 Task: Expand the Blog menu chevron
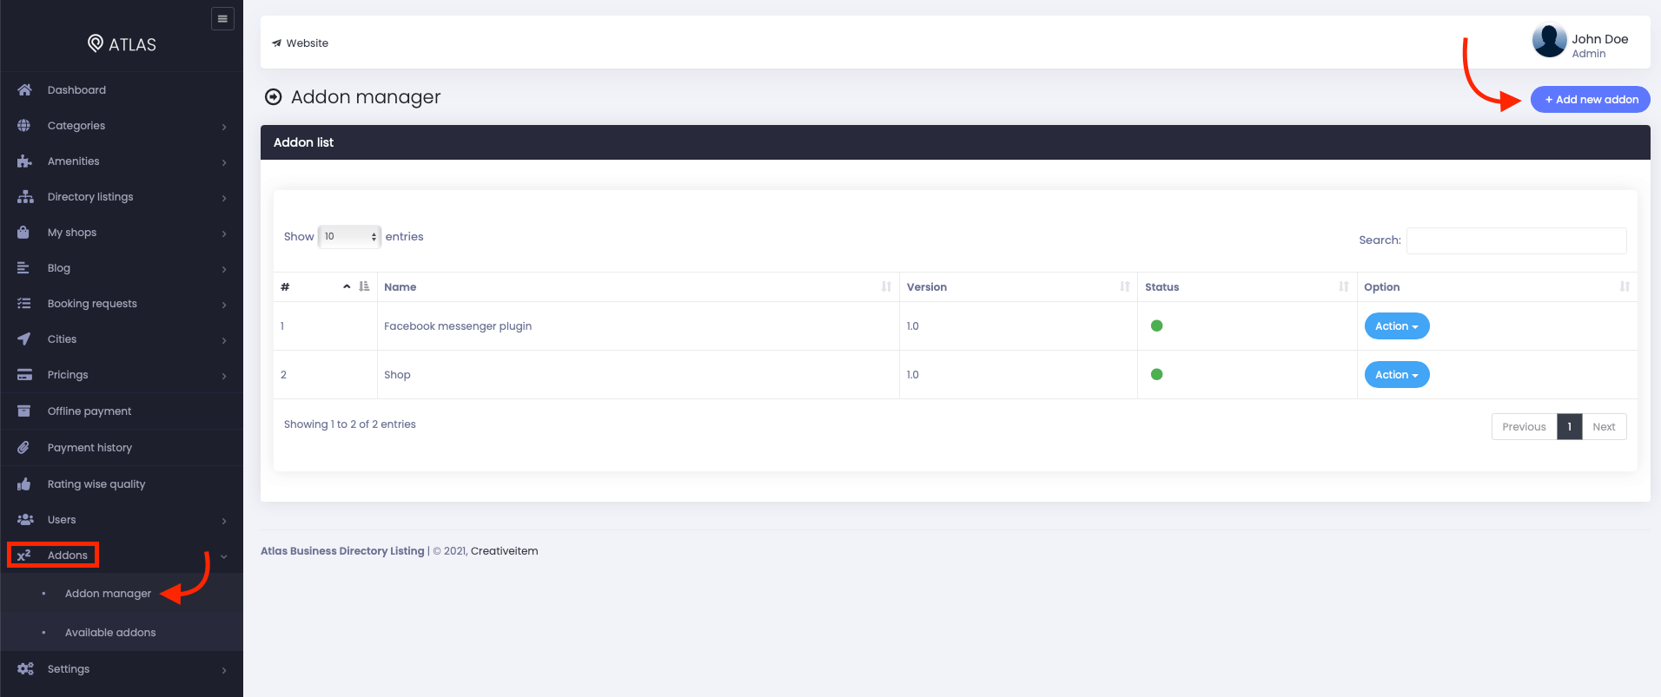(x=224, y=269)
